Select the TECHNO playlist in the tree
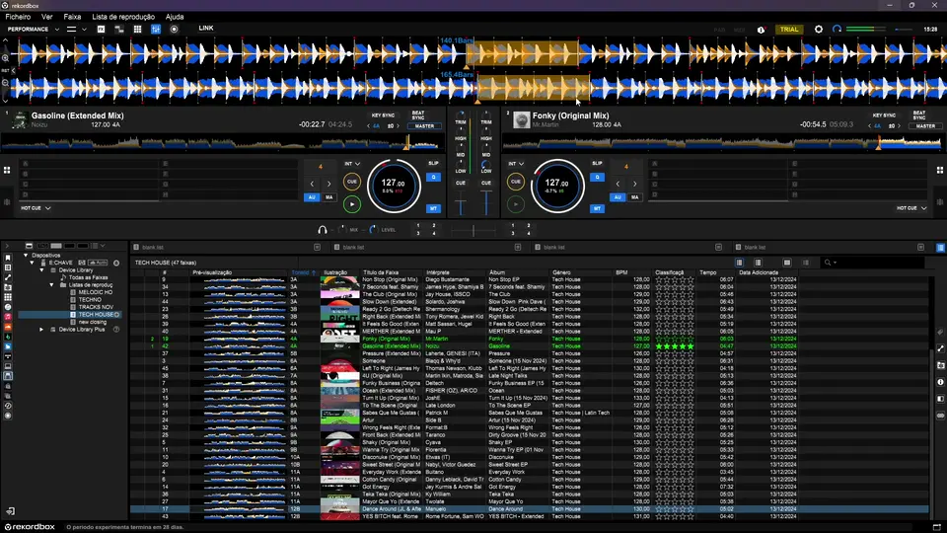Viewport: 947px width, 533px height. point(90,300)
